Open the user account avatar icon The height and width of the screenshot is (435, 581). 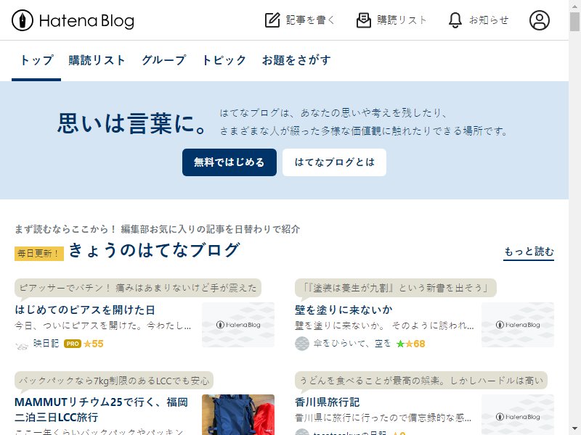(x=539, y=20)
